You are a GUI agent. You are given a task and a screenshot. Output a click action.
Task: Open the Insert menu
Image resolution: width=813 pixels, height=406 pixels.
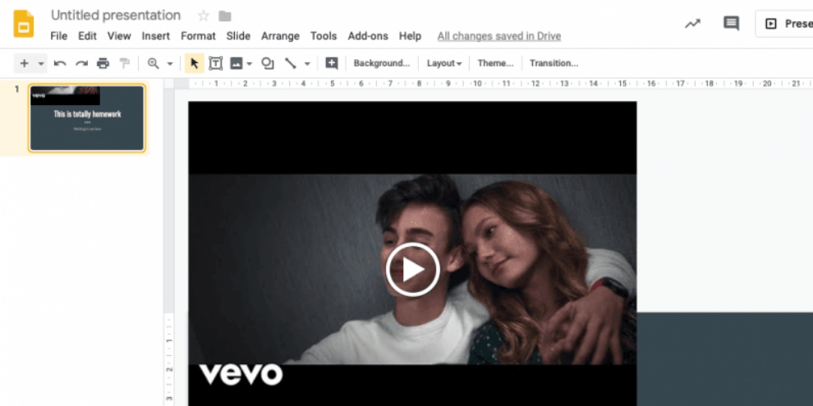click(x=155, y=36)
